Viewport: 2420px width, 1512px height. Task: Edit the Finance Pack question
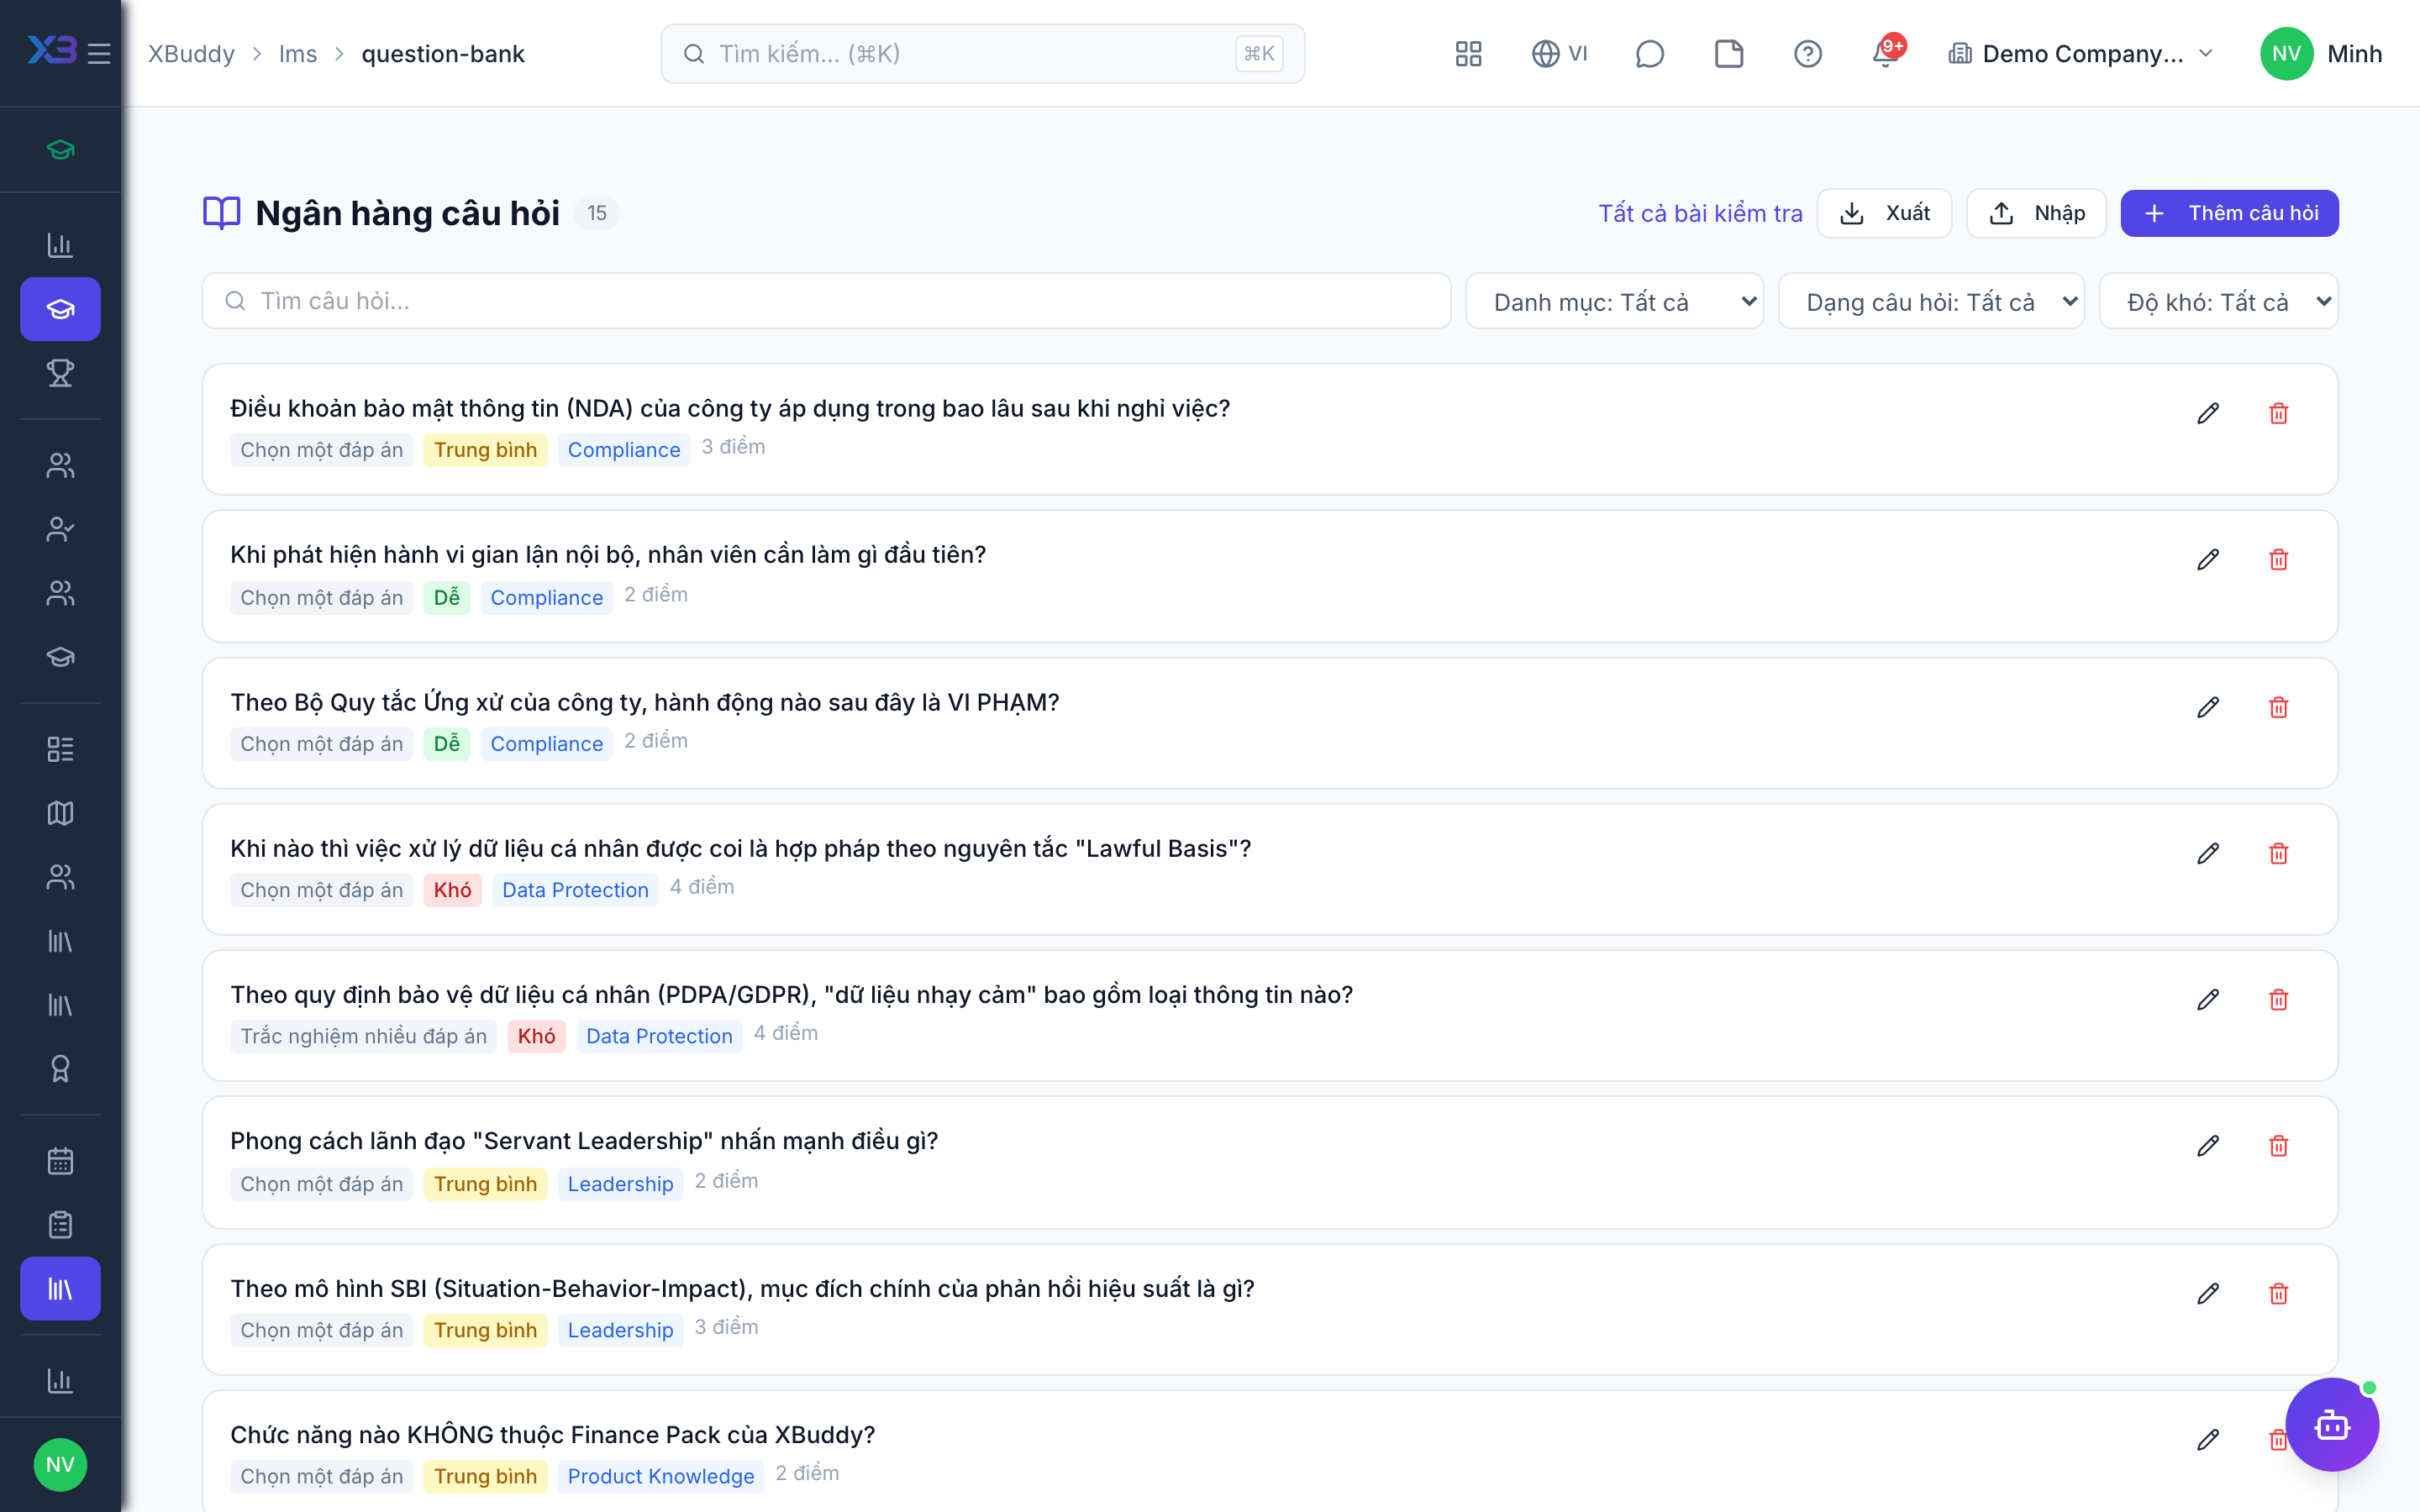2208,1439
